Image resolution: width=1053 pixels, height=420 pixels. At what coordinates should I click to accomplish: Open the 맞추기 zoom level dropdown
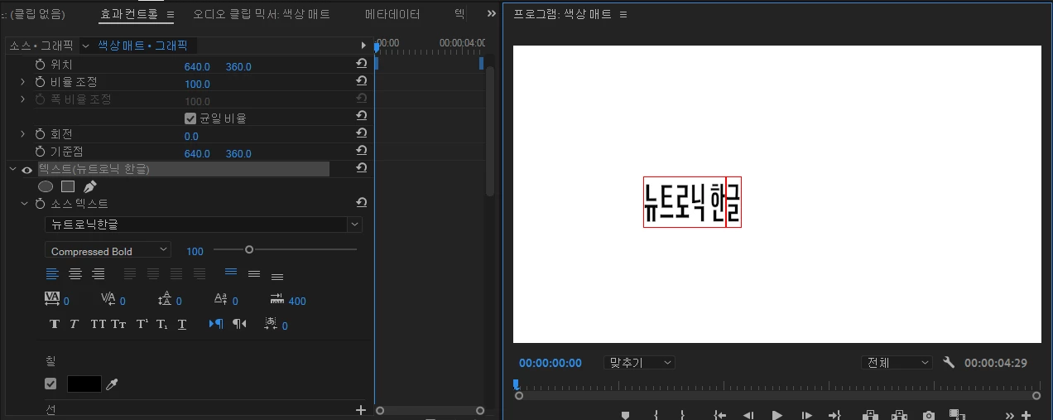pyautogui.click(x=639, y=363)
